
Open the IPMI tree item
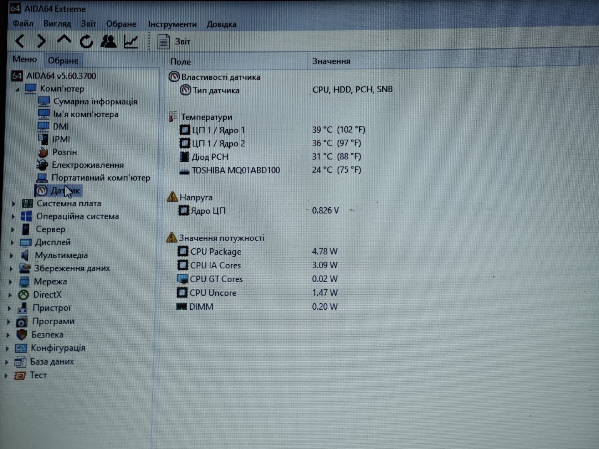click(61, 139)
